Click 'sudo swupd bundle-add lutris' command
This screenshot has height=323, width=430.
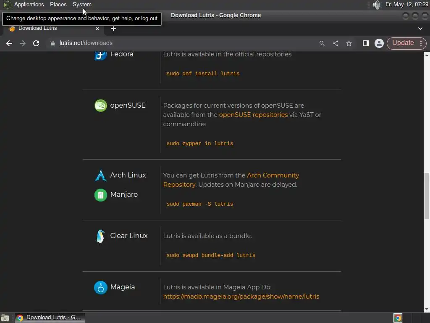(211, 255)
